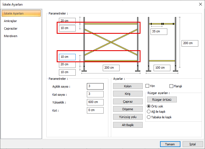Choose Ağ ile kaplı wind cover
This screenshot has height=149, width=205.
click(x=149, y=112)
